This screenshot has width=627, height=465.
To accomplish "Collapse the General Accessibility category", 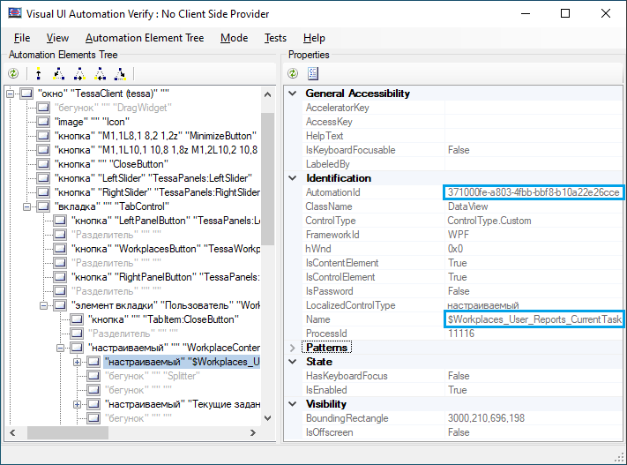I will [x=293, y=94].
